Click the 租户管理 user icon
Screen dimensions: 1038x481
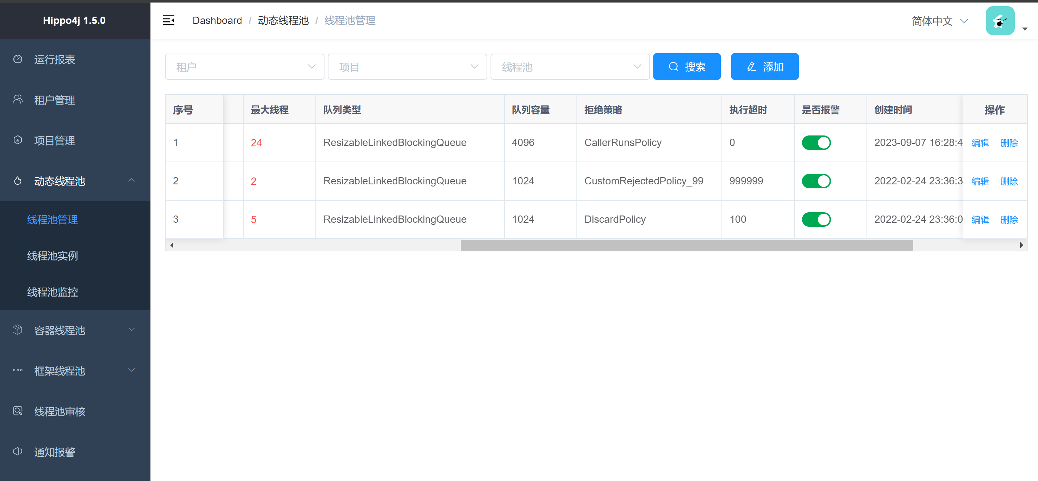[x=18, y=99]
